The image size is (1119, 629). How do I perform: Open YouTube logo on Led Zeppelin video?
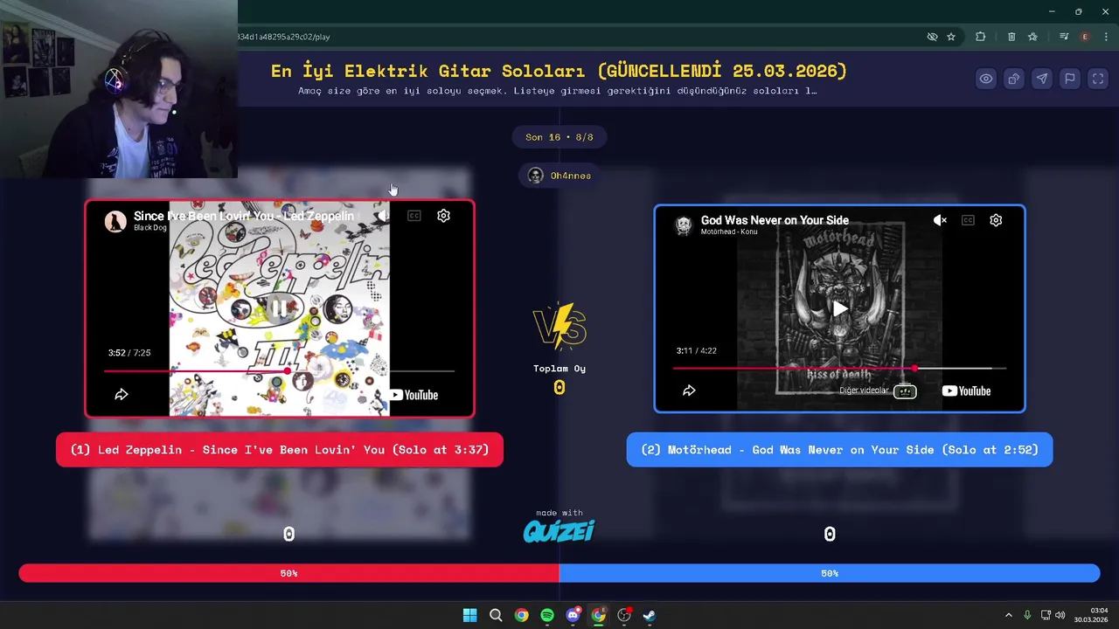point(414,395)
